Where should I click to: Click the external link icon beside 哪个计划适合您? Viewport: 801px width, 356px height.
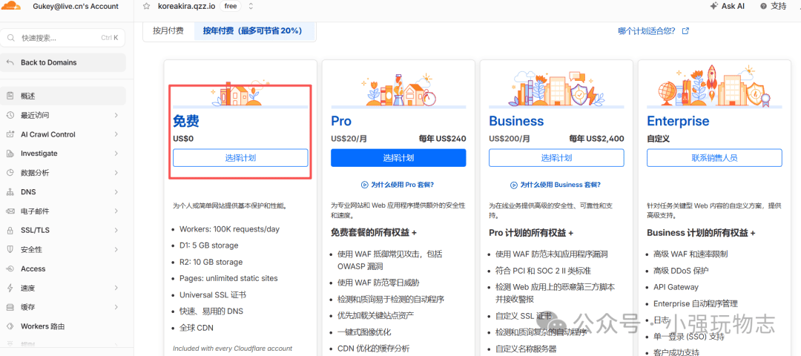click(x=685, y=30)
